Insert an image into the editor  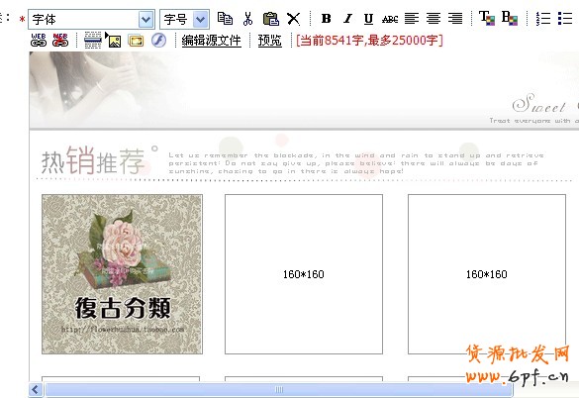pyautogui.click(x=114, y=40)
